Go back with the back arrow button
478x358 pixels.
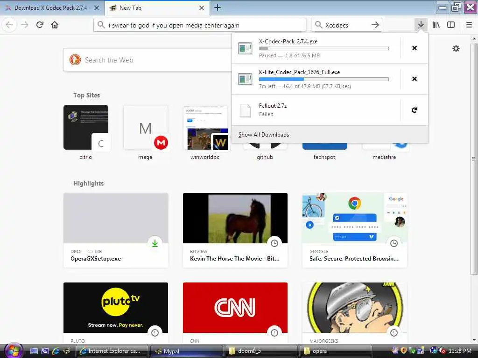[x=9, y=25]
